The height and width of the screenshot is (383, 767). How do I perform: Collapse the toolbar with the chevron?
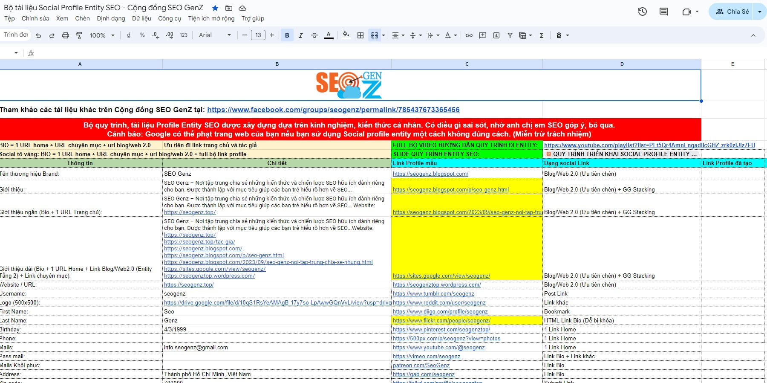[753, 35]
